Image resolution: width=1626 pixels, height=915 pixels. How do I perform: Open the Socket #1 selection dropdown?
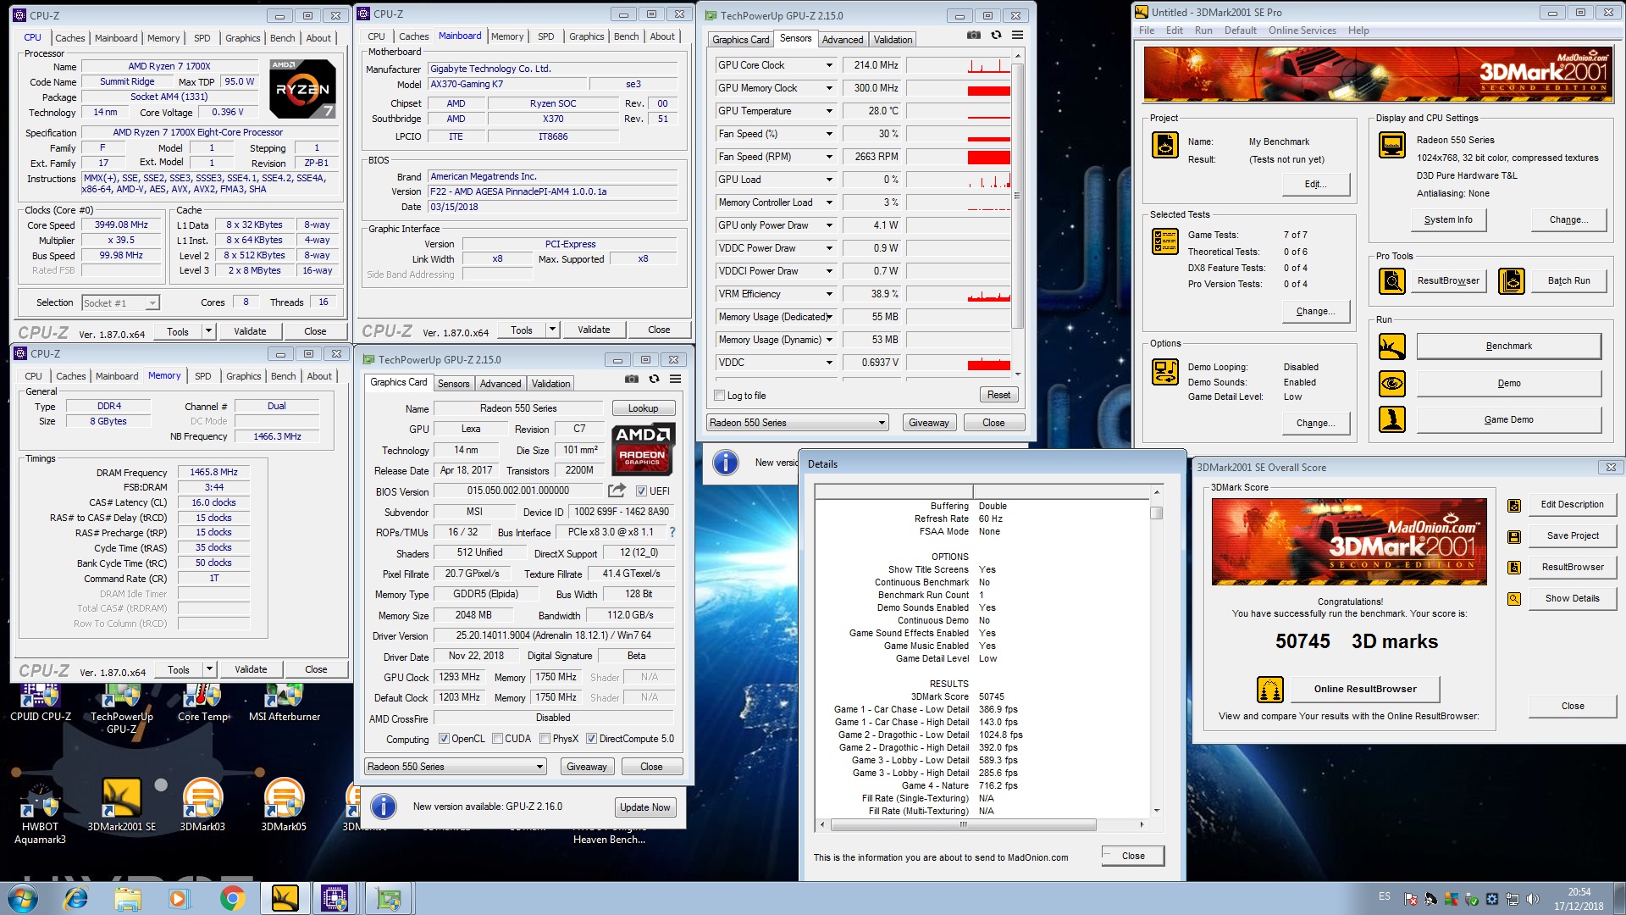[x=120, y=302]
